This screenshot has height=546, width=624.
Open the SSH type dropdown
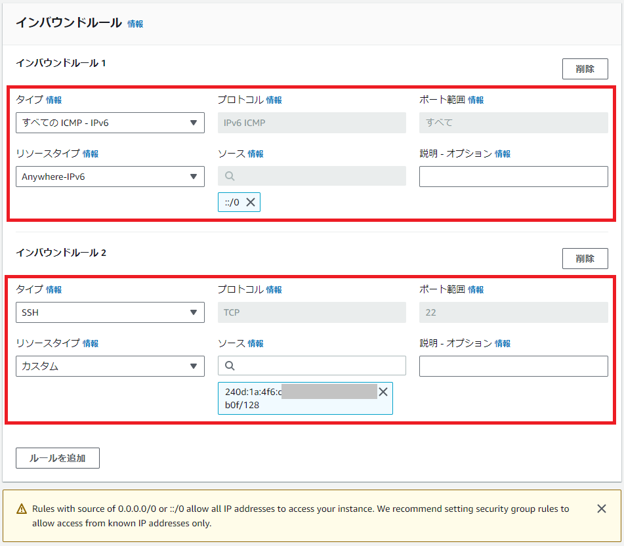(x=110, y=312)
